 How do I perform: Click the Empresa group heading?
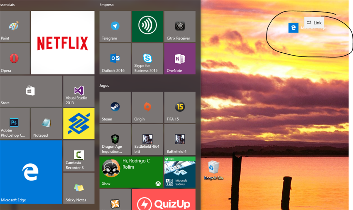click(107, 5)
